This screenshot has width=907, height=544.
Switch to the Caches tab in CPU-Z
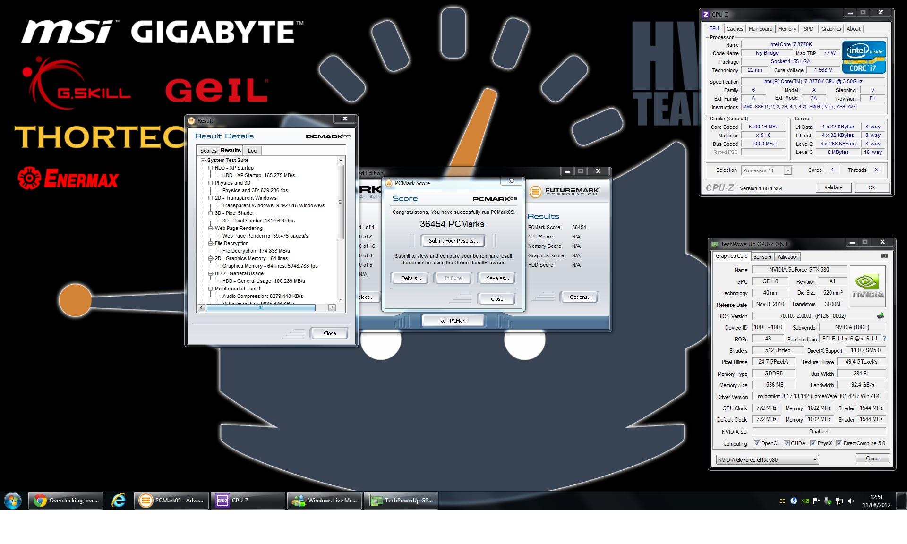(x=735, y=29)
